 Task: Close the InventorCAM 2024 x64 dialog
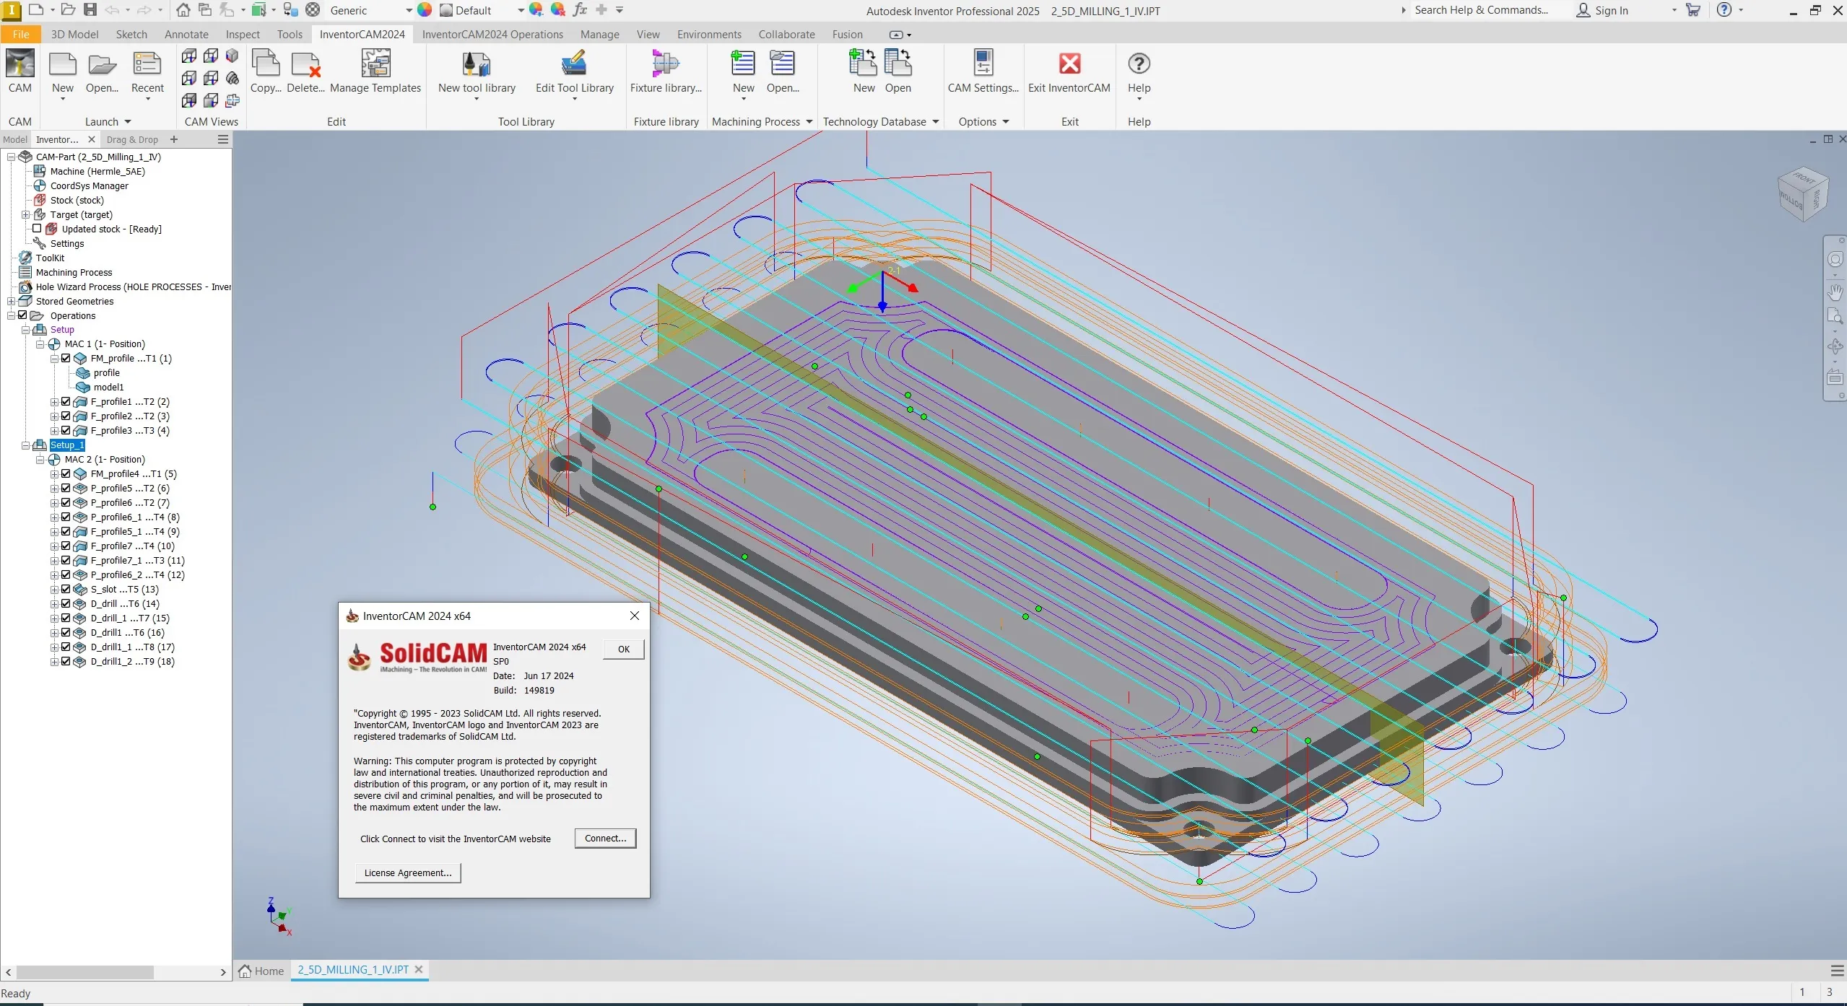(635, 616)
